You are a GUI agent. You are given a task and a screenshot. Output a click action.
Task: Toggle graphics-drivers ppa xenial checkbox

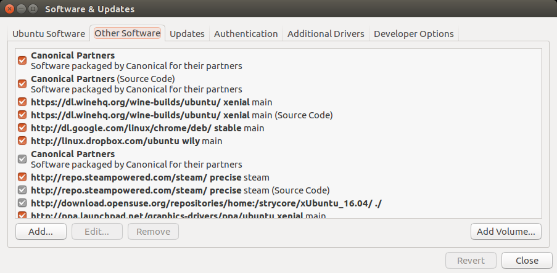(x=22, y=215)
